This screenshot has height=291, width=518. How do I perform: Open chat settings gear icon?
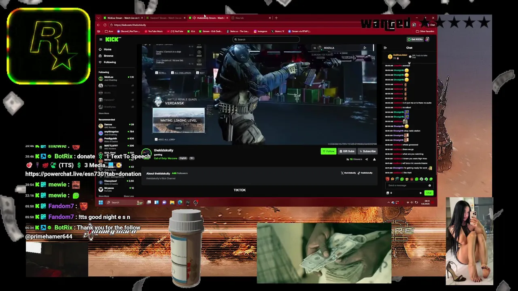pyautogui.click(x=420, y=193)
